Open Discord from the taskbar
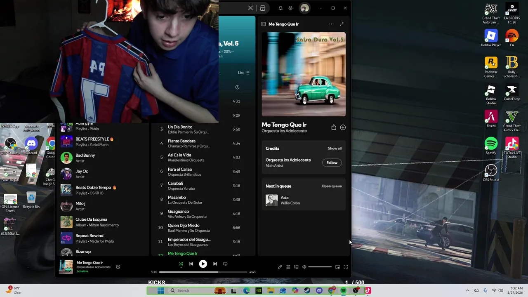Screen dimensions: 528x297 [x=319, y=291]
